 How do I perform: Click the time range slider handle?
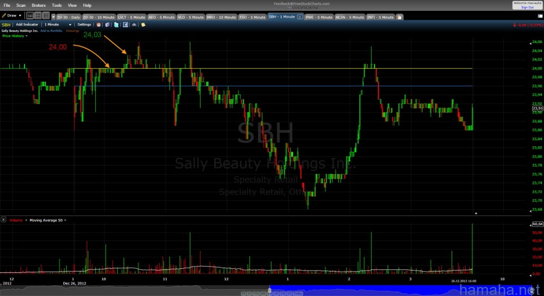point(270,290)
